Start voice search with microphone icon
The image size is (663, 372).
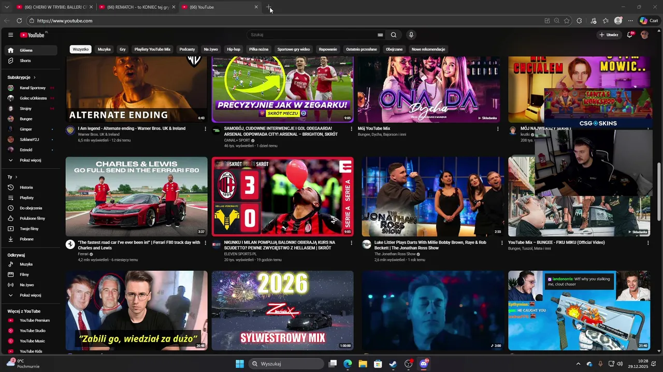tap(411, 35)
